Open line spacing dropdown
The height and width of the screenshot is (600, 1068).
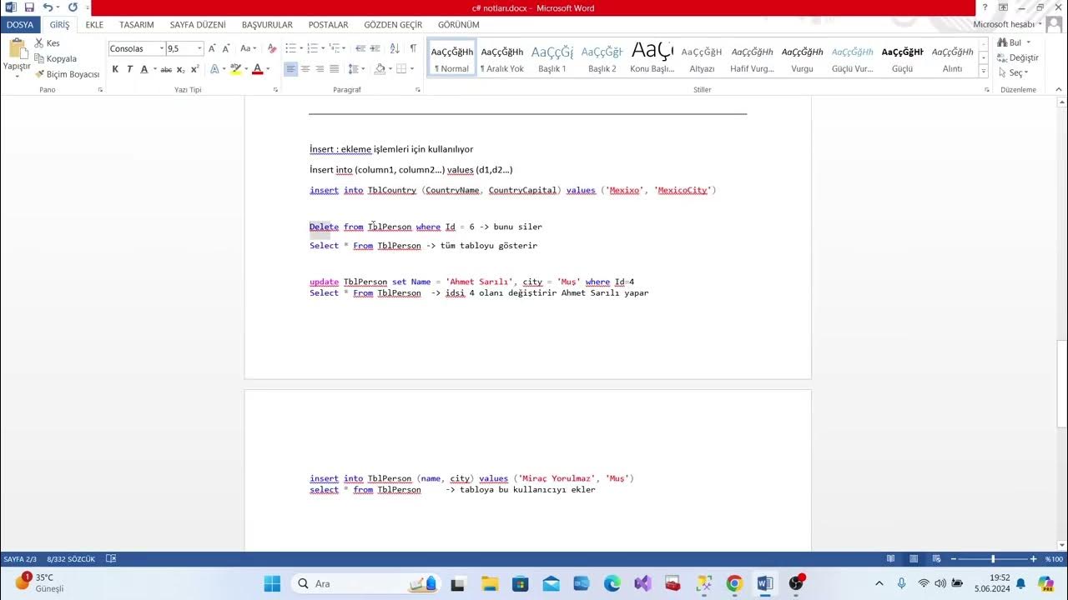[356, 69]
